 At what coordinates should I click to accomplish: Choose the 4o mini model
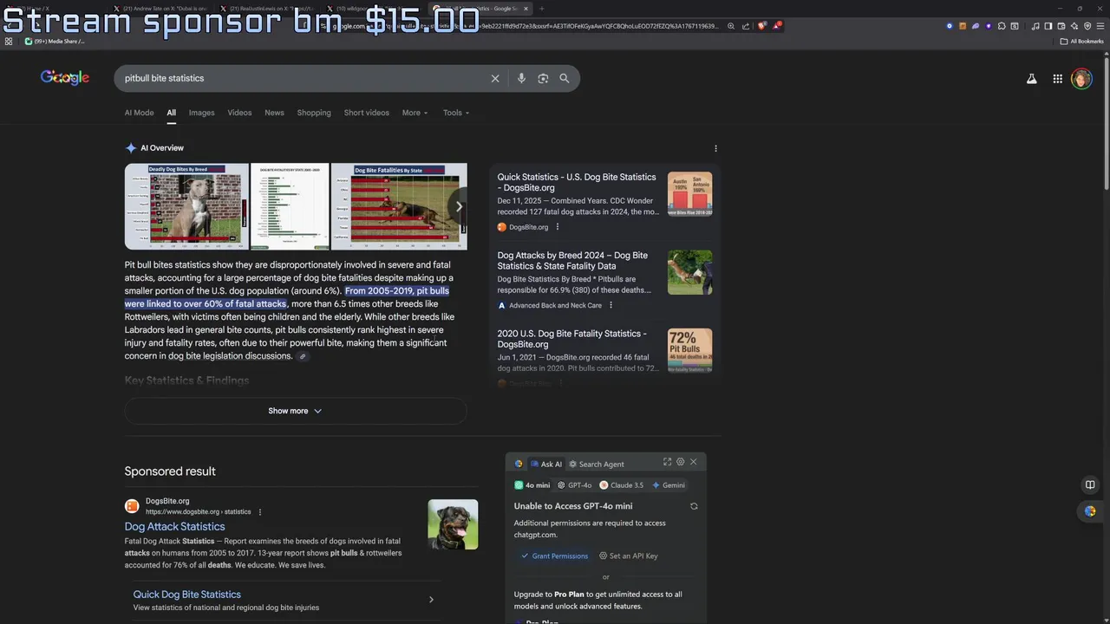coord(532,485)
